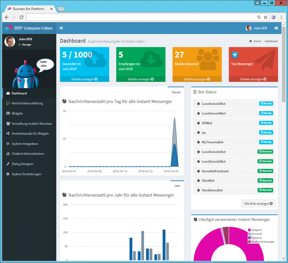This screenshot has height=263, width=288.
Task: Click Ready badge for SFBBot
Action: point(266,123)
